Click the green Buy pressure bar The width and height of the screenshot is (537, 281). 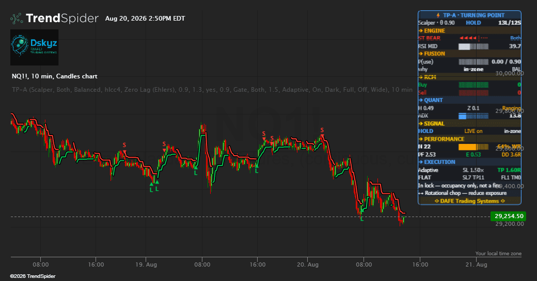(473, 85)
